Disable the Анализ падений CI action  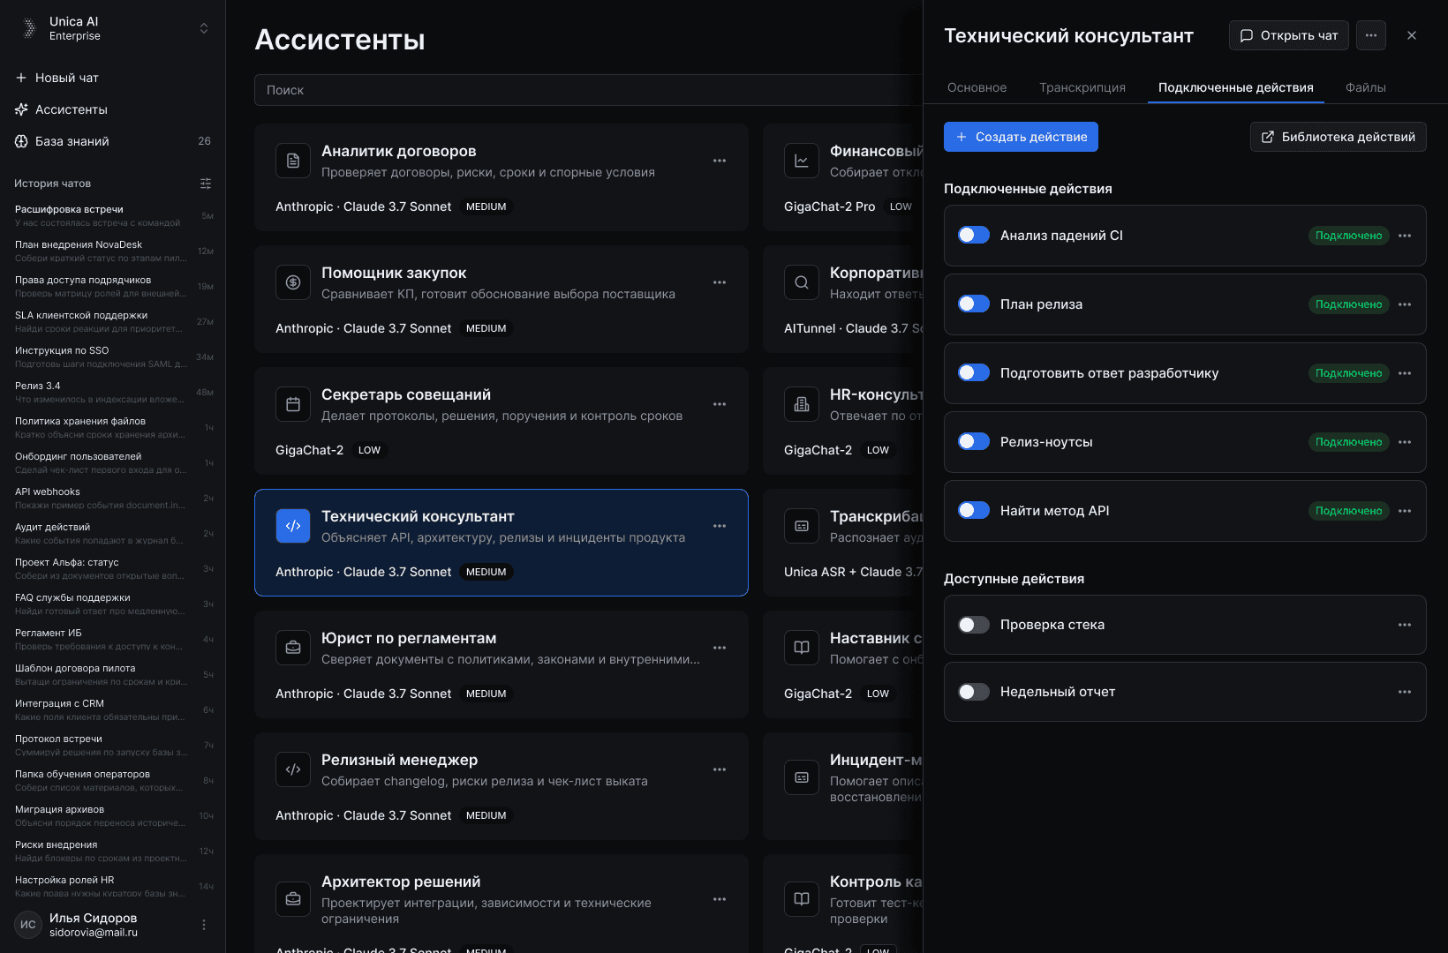tap(974, 235)
